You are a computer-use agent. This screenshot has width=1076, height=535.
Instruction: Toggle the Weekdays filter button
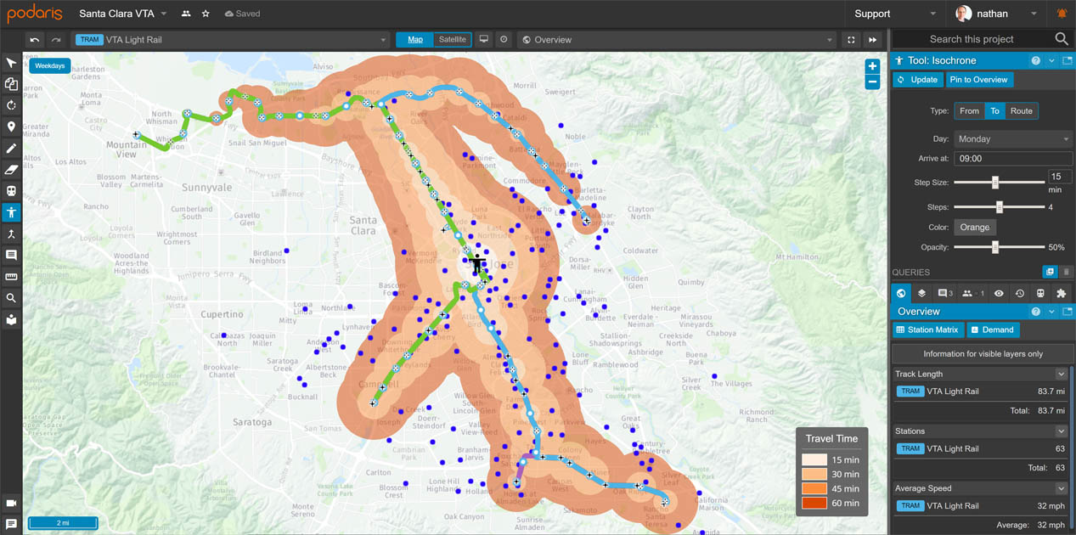pyautogui.click(x=50, y=66)
